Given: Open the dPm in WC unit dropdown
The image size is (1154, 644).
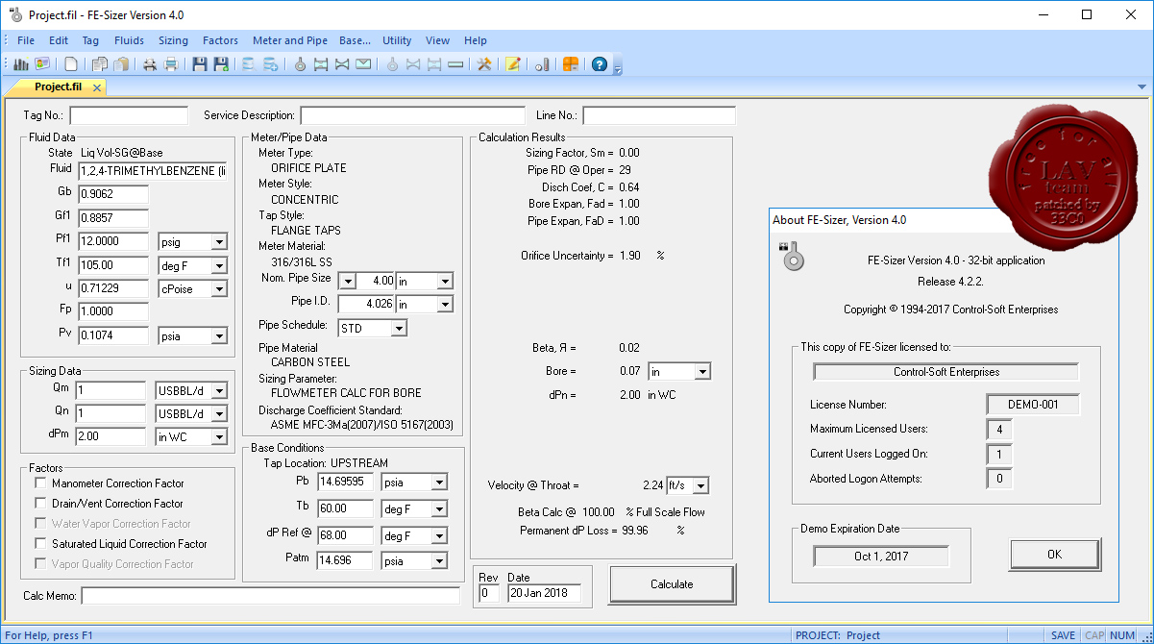Looking at the screenshot, I should (219, 437).
